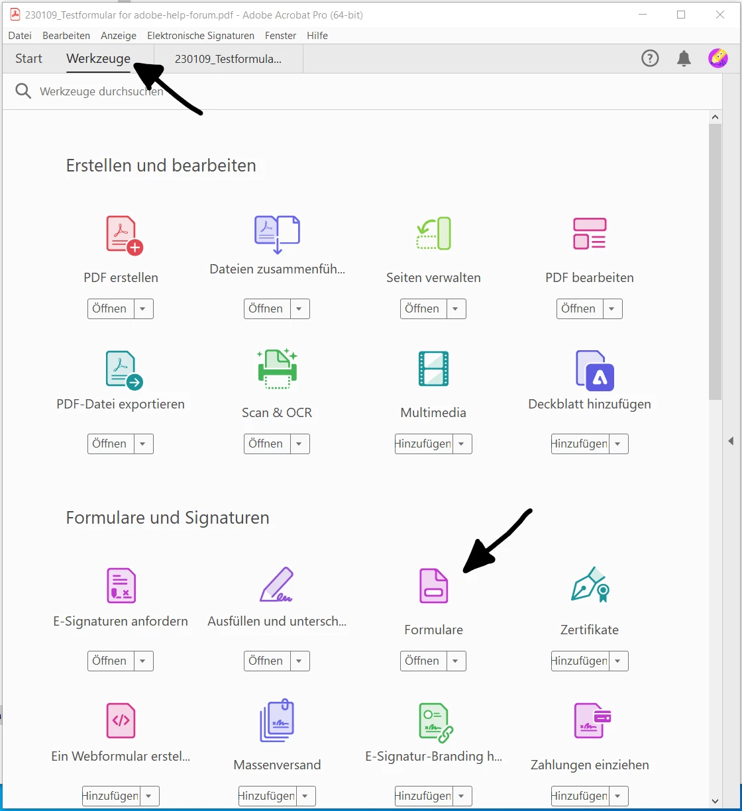Select the Deckblatt hinzufügen icon

pyautogui.click(x=595, y=371)
